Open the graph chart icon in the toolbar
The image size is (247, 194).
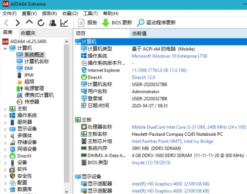pos(64,23)
